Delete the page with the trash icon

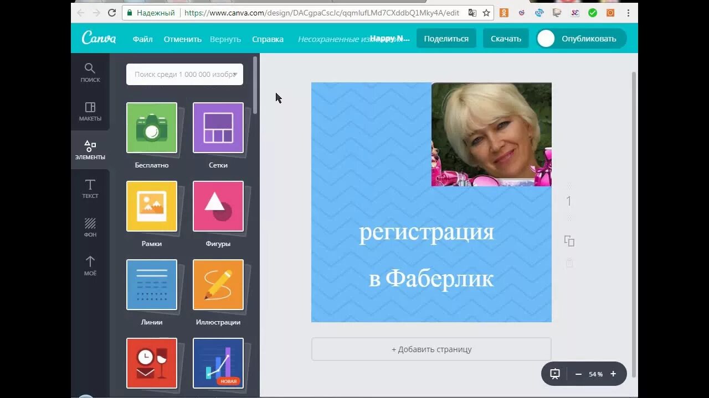[569, 264]
